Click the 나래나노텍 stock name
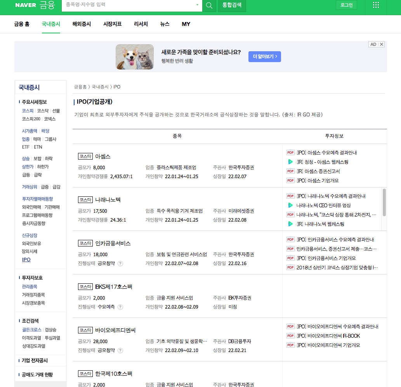Image resolution: width=401 pixels, height=387 pixels. [x=108, y=200]
